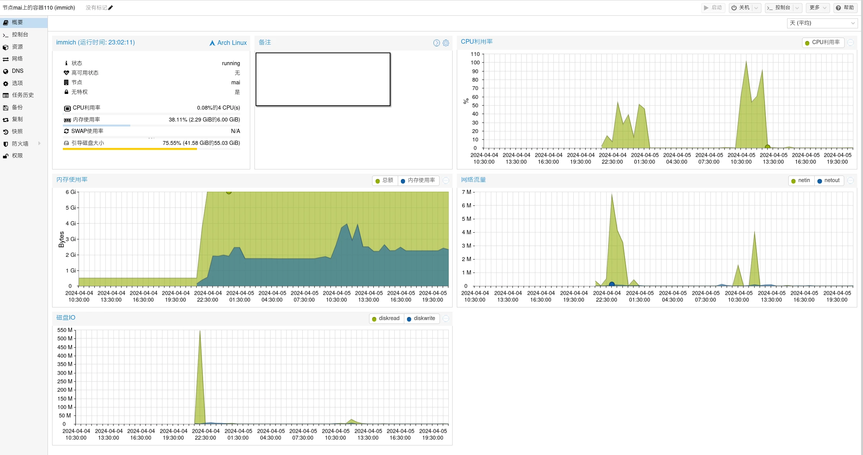Click the network chart undo zoom button

850,181
